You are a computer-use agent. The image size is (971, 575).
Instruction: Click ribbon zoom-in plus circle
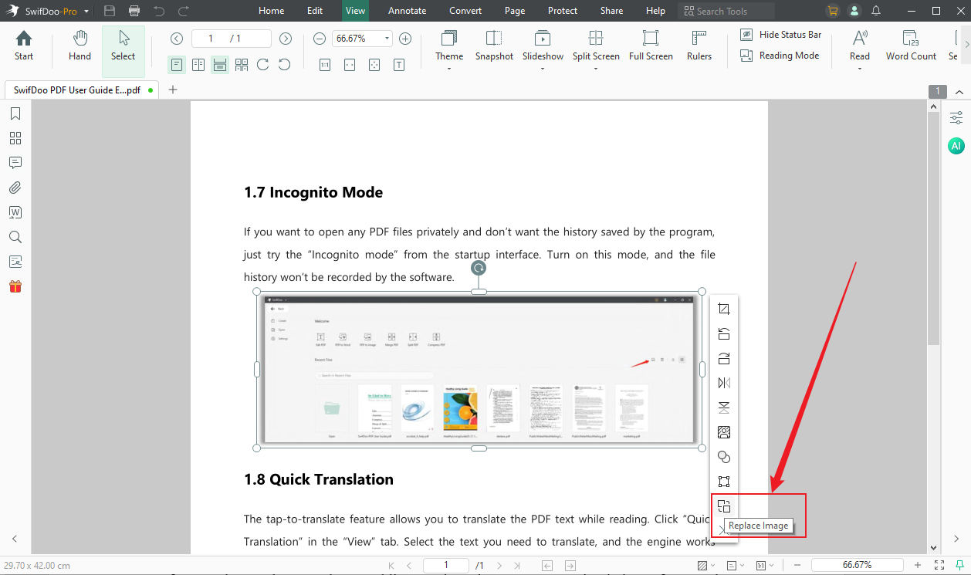[405, 39]
